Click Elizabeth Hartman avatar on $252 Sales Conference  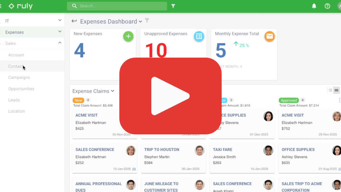[131, 151]
